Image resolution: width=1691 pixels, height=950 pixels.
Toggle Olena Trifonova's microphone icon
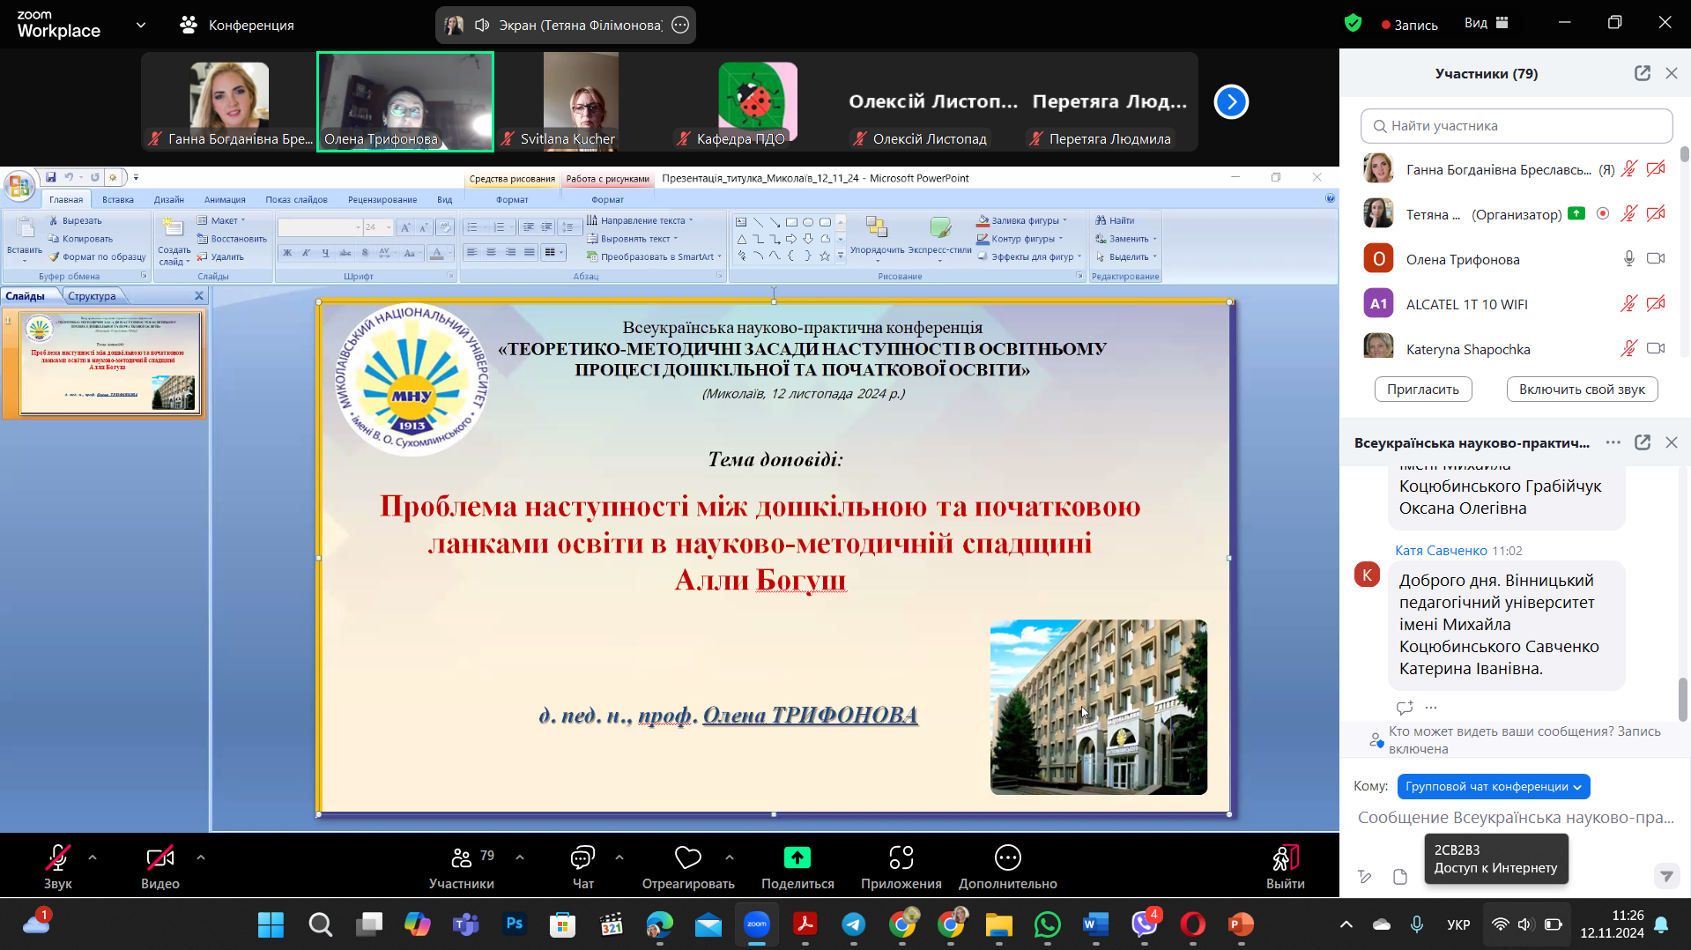[x=1628, y=259]
